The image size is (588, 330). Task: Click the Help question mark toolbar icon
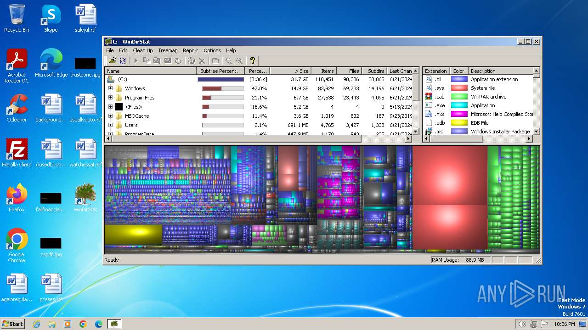(252, 60)
